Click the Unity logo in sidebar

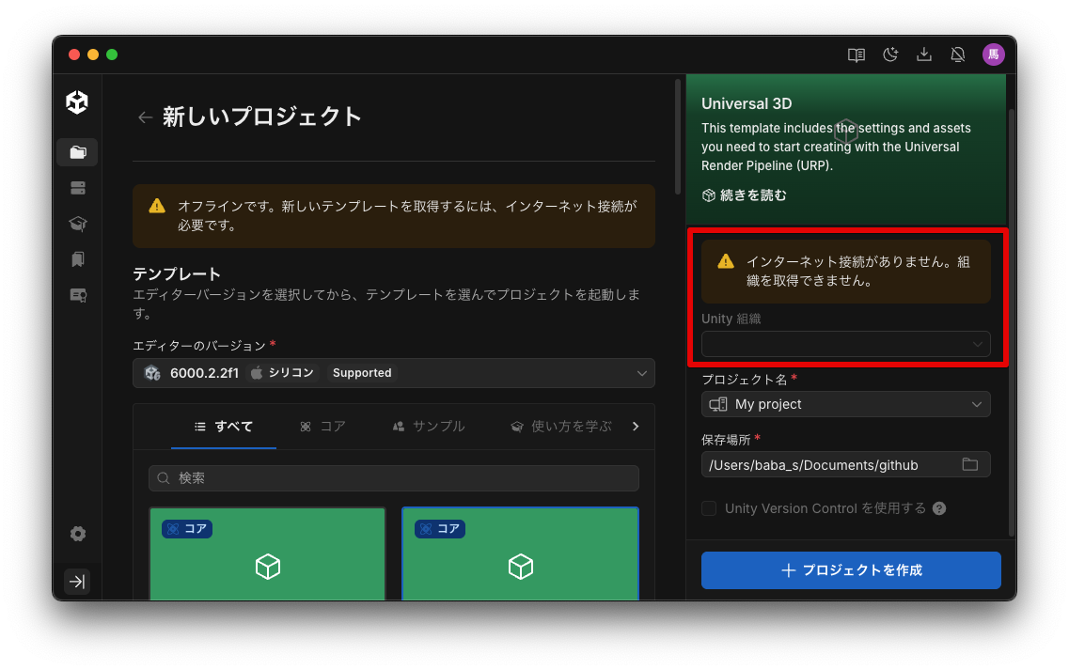point(77,102)
